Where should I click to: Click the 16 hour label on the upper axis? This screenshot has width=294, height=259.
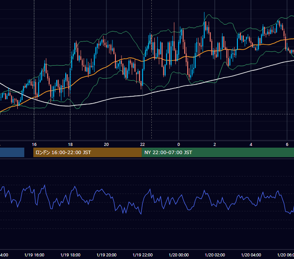34,145
